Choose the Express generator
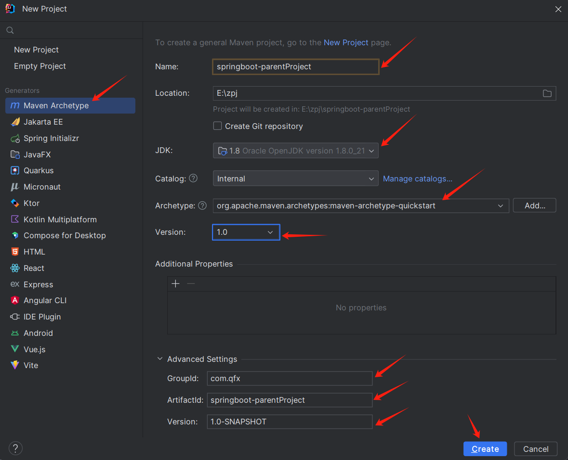Screen dimensions: 568x460 pyautogui.click(x=70, y=284)
